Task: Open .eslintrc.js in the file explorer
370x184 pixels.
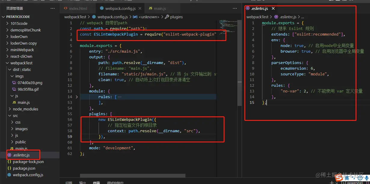Action: [30, 155]
